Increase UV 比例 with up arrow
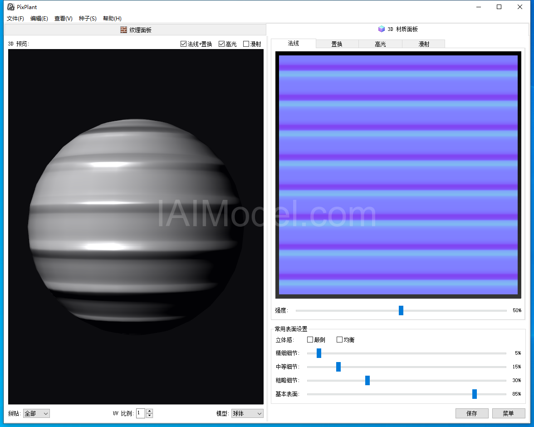The width and height of the screenshot is (534, 427). [x=149, y=411]
